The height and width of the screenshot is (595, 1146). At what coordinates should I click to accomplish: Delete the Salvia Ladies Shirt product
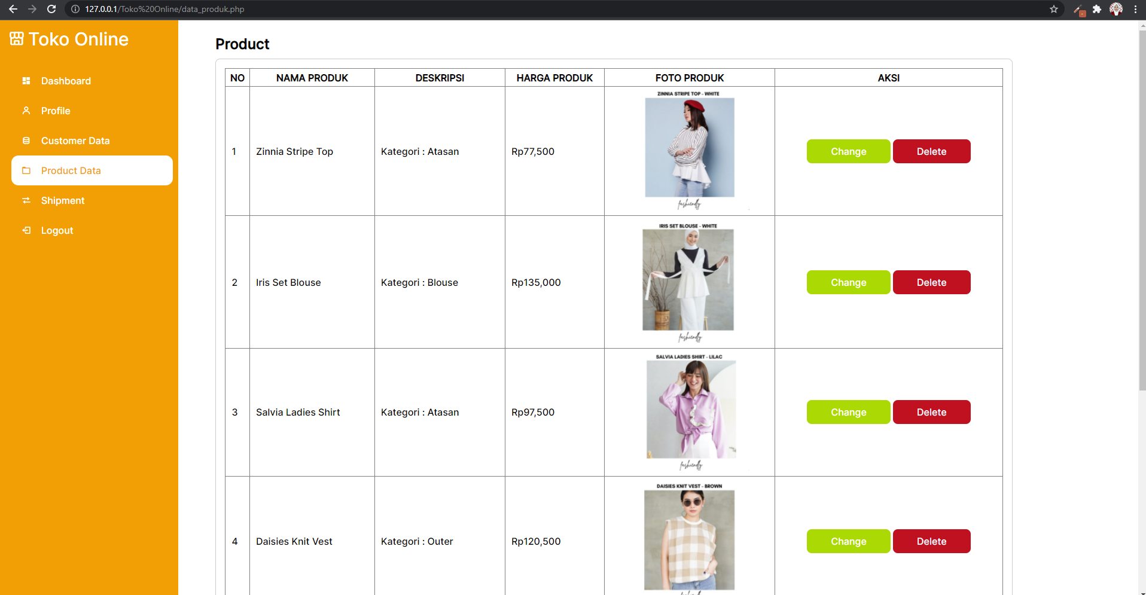tap(931, 412)
